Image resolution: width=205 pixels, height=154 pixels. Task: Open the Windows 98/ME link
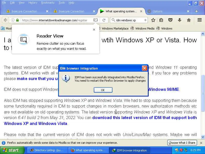point(163,89)
